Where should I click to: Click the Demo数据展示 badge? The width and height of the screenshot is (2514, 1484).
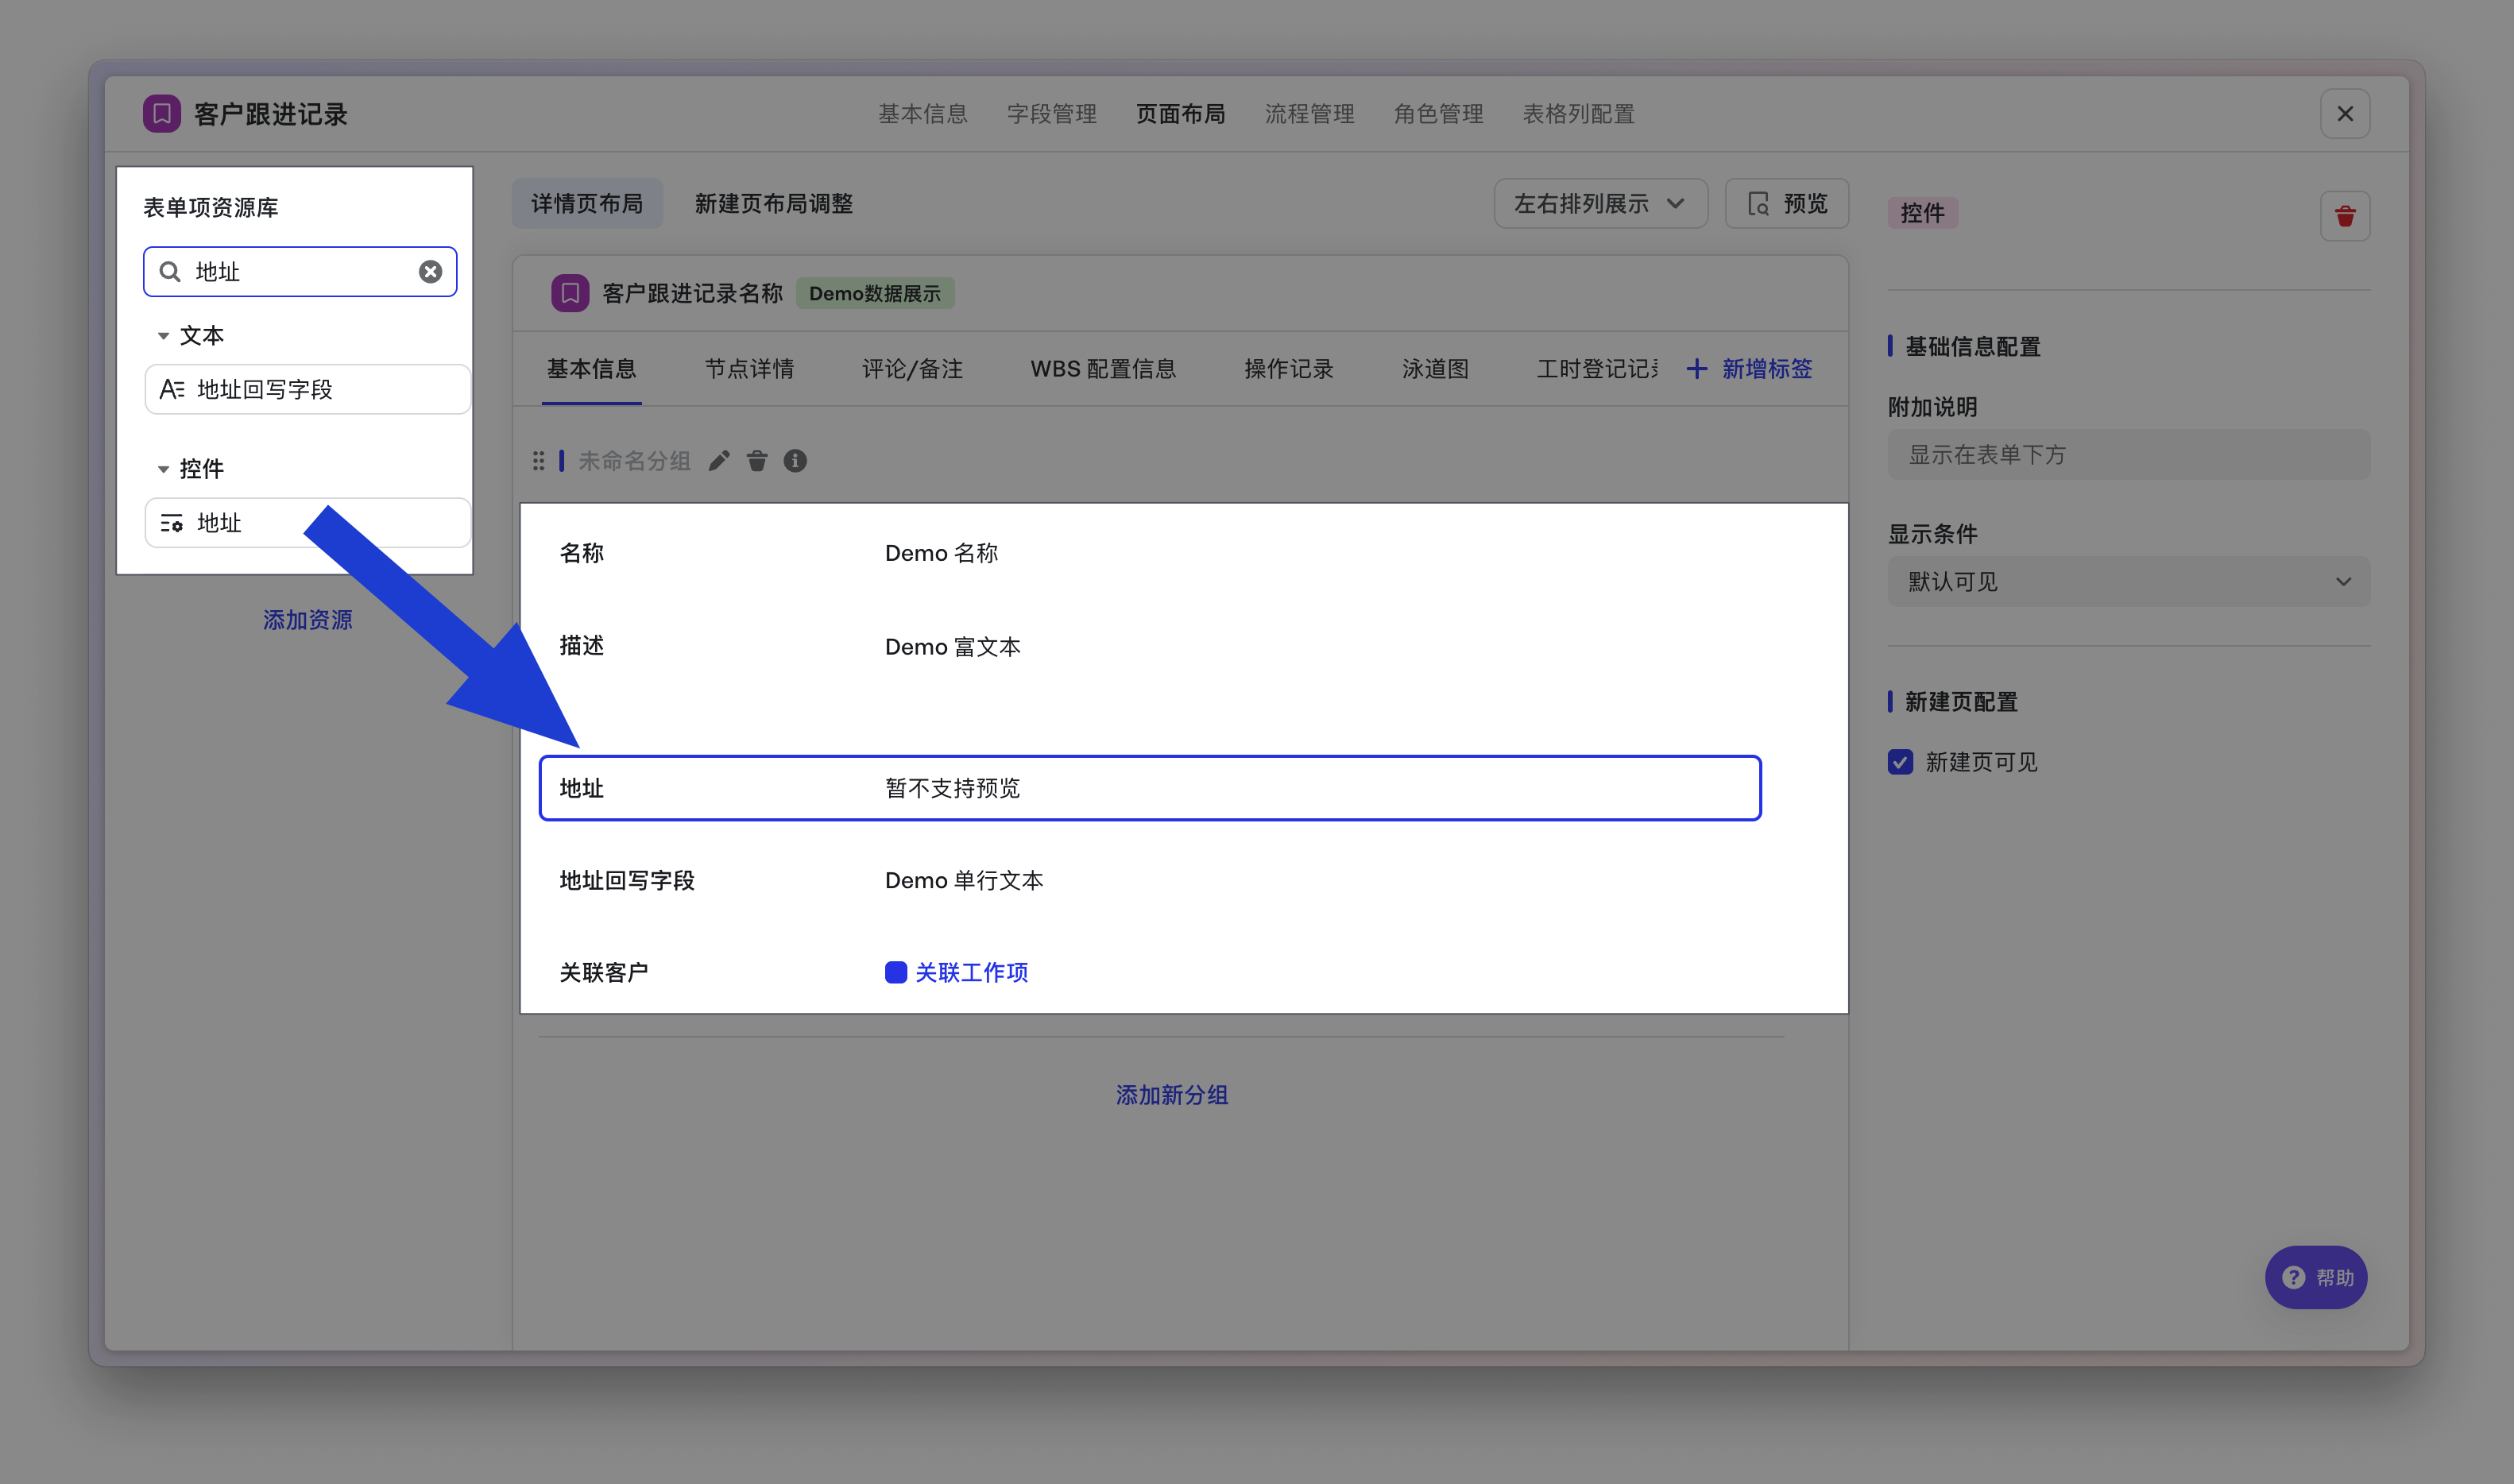point(874,293)
